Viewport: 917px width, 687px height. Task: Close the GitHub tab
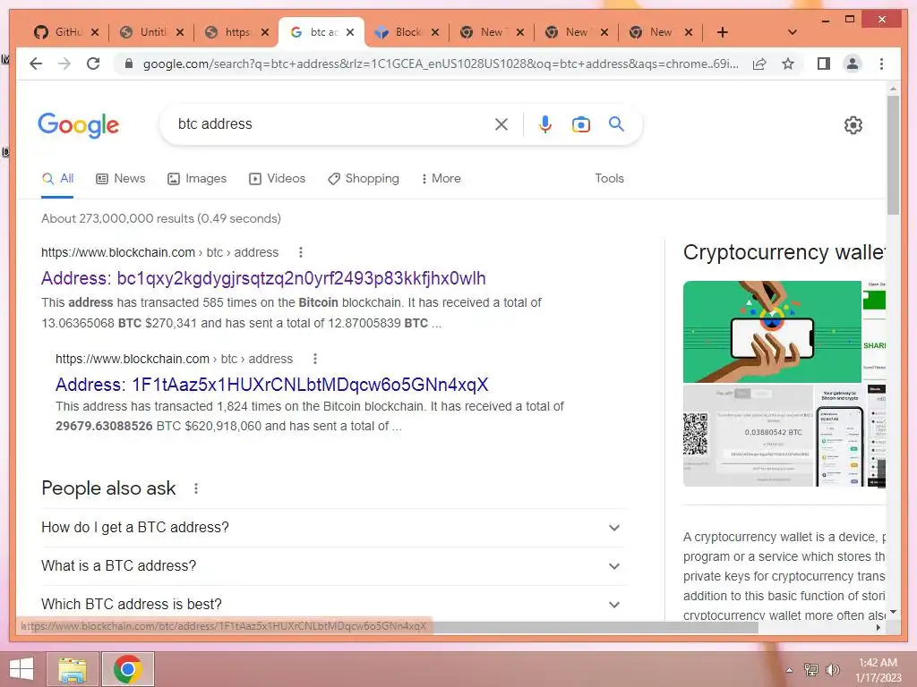[95, 32]
